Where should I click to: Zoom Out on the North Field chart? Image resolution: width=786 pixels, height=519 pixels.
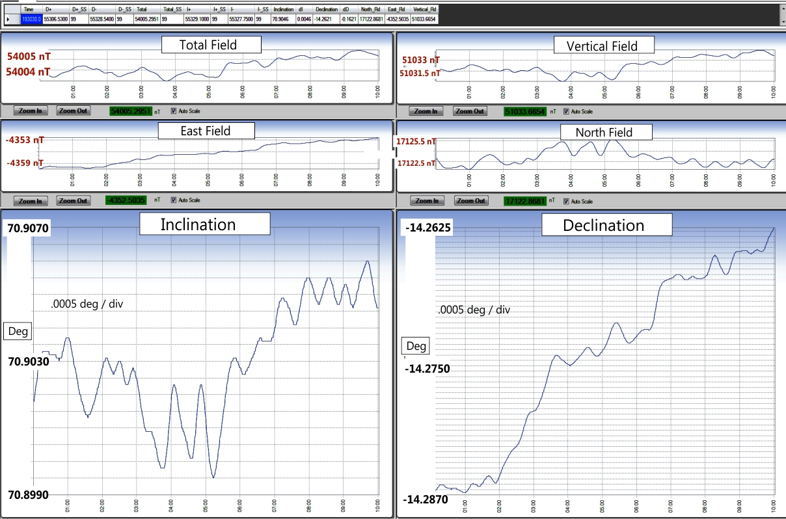coord(470,201)
